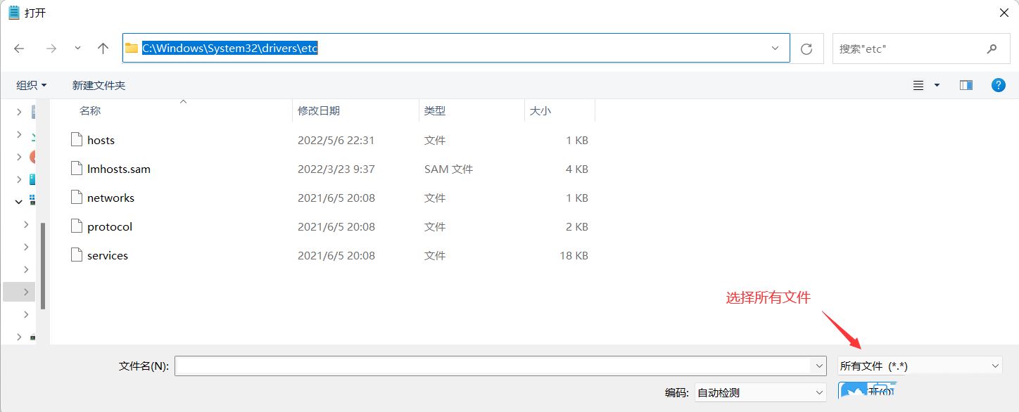Go up one folder level

[102, 48]
